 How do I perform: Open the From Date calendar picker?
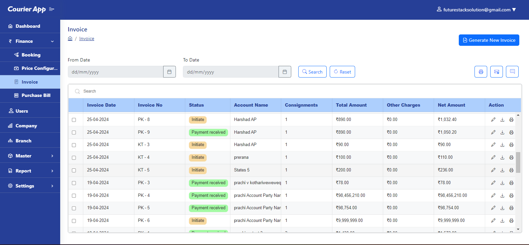170,72
